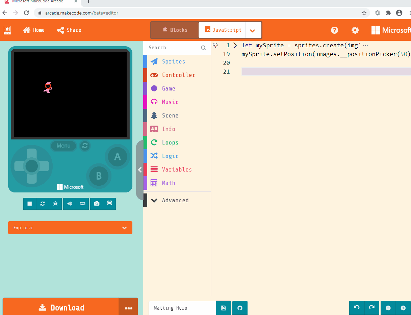This screenshot has height=315, width=411.
Task: Open the Loops block category
Action: [x=177, y=142]
